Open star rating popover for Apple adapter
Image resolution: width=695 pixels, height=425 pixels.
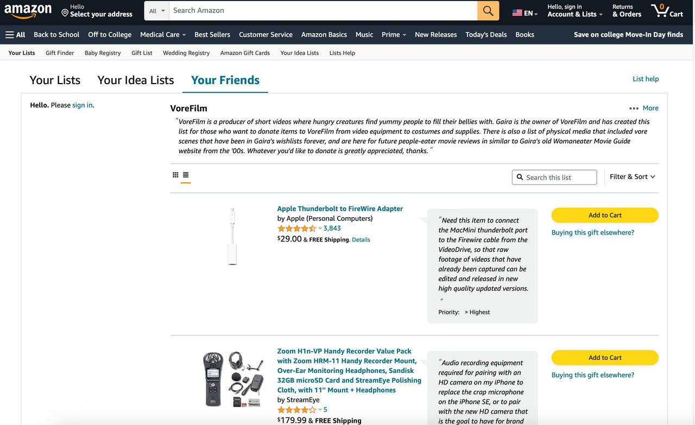(x=320, y=229)
